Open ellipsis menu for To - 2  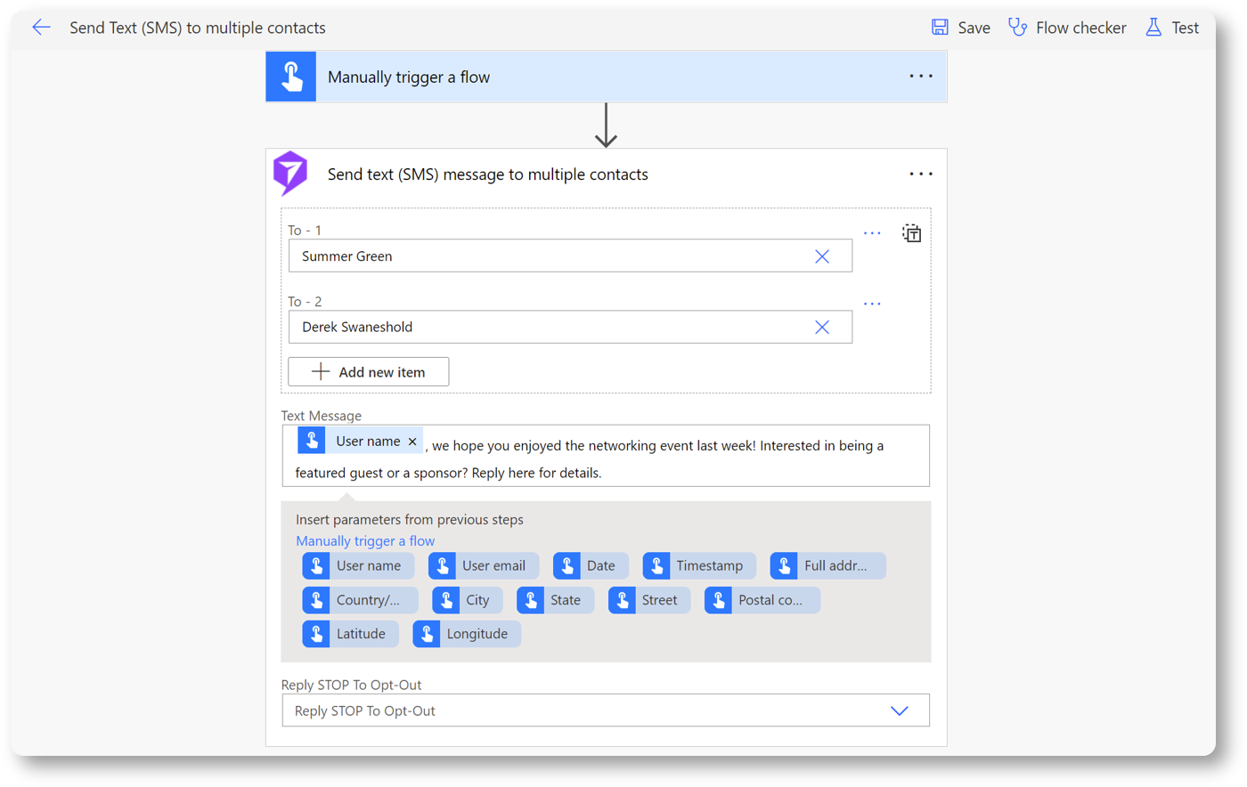872,304
